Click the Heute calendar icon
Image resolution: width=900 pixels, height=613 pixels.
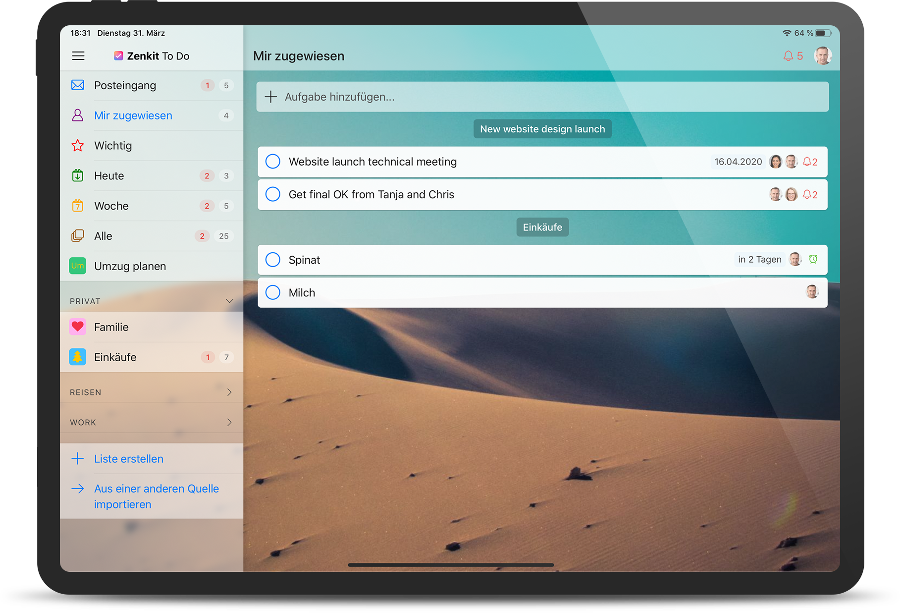[78, 175]
